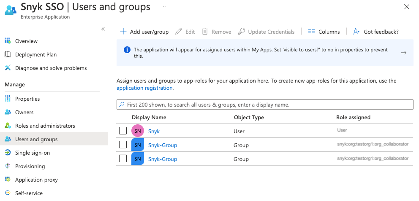Click the pink SN user avatar
The height and width of the screenshot is (201, 419).
(x=138, y=131)
